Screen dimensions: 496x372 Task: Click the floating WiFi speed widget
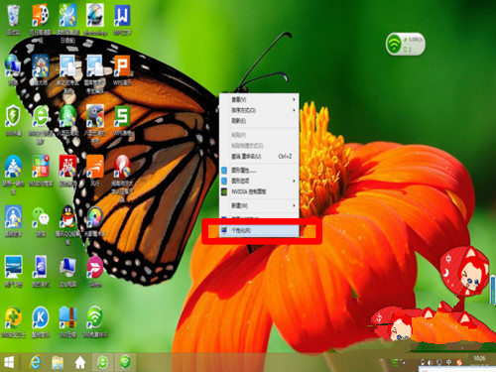pyautogui.click(x=406, y=44)
